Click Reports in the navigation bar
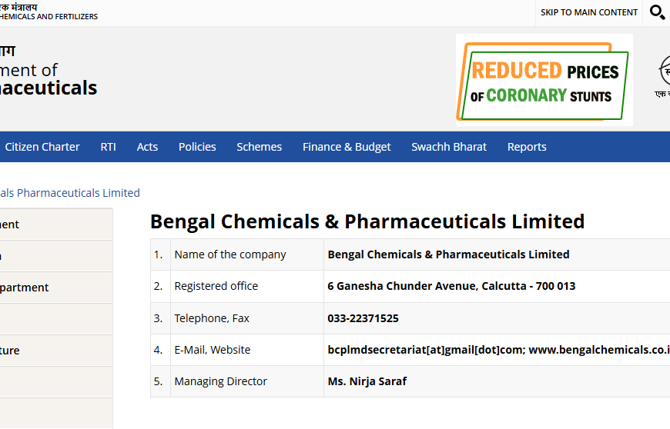This screenshot has height=429, width=670. coord(527,147)
